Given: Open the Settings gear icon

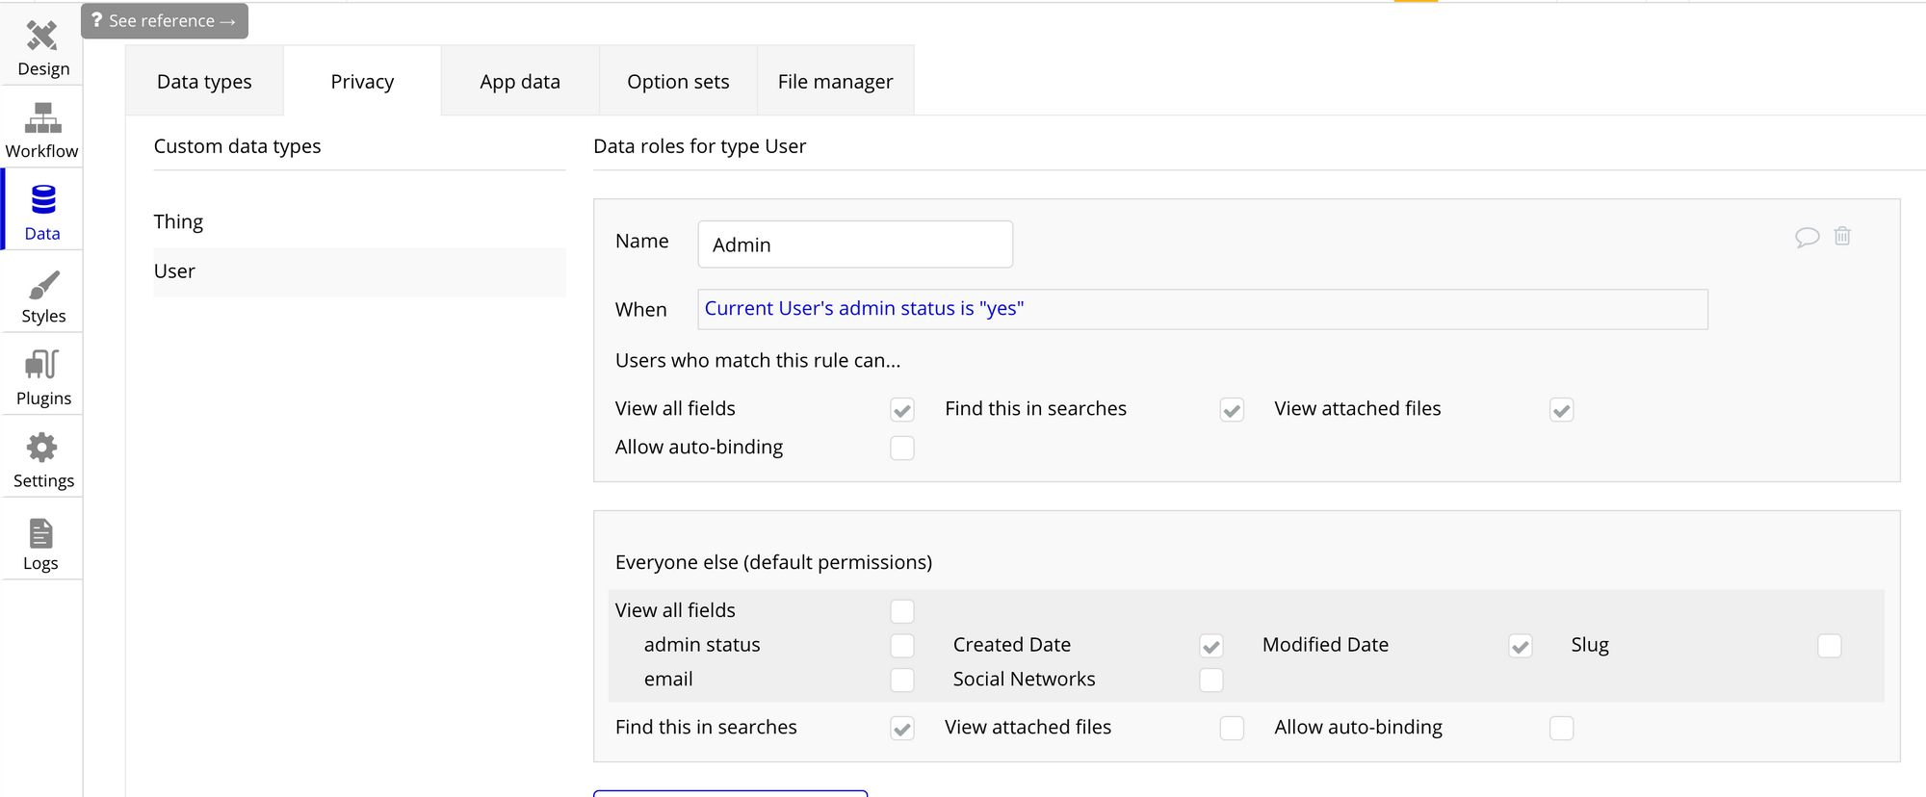Looking at the screenshot, I should click(42, 449).
